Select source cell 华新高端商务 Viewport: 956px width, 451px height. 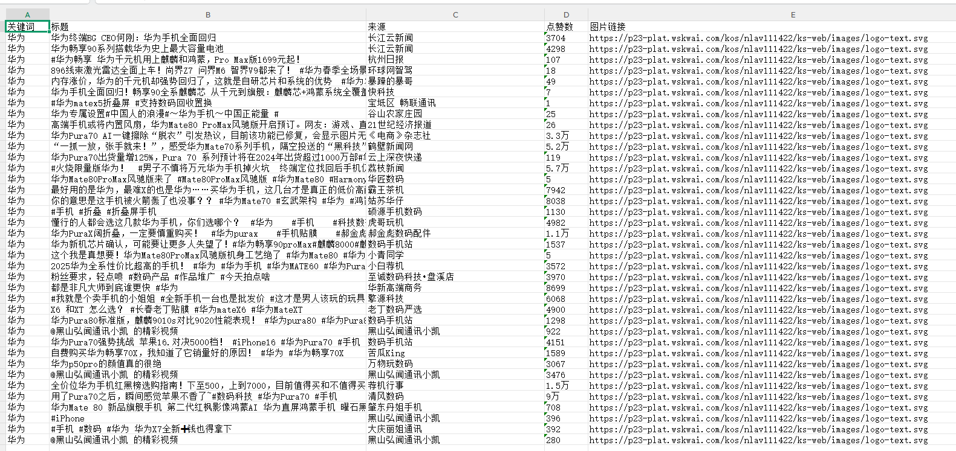pyautogui.click(x=455, y=287)
